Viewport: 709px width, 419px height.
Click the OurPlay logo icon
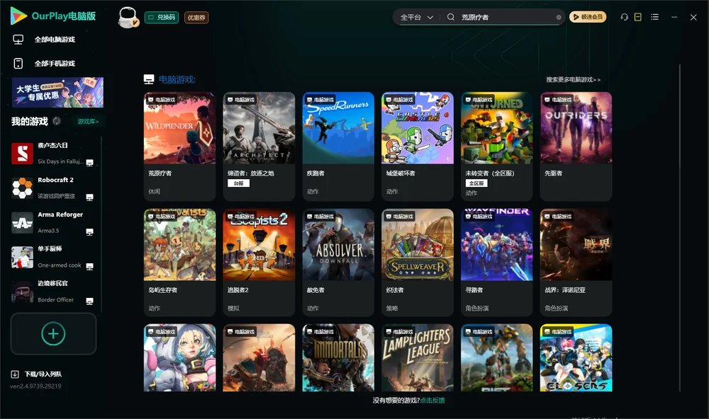pos(18,16)
